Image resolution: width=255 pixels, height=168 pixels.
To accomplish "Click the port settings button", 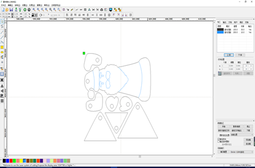I will click(224, 152).
